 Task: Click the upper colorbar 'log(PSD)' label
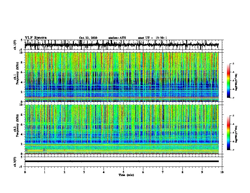coord(236,82)
